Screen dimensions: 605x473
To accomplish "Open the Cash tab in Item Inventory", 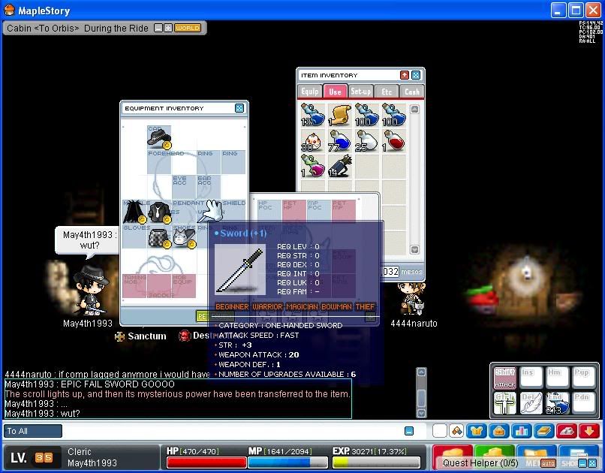I will click(x=411, y=92).
